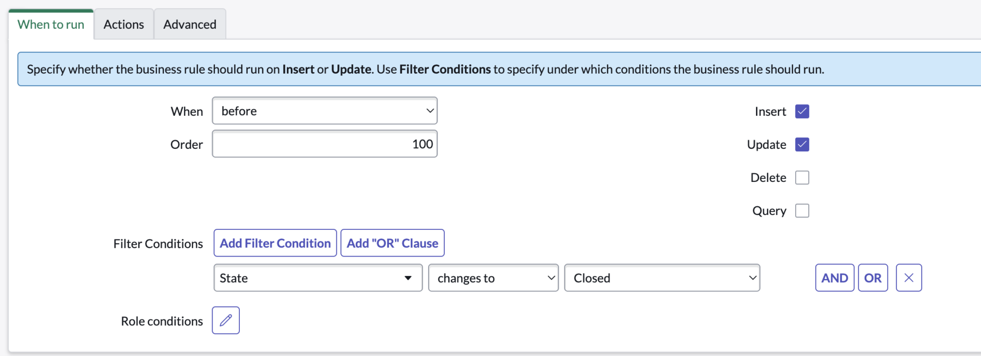Open the State field dropdown
The image size is (981, 356).
(x=318, y=277)
